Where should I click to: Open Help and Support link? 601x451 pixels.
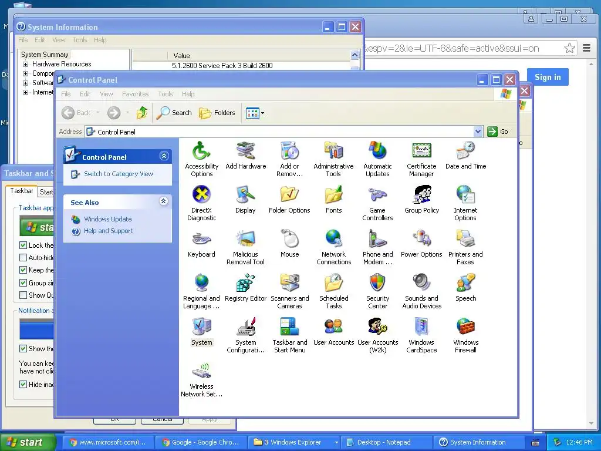pyautogui.click(x=108, y=231)
